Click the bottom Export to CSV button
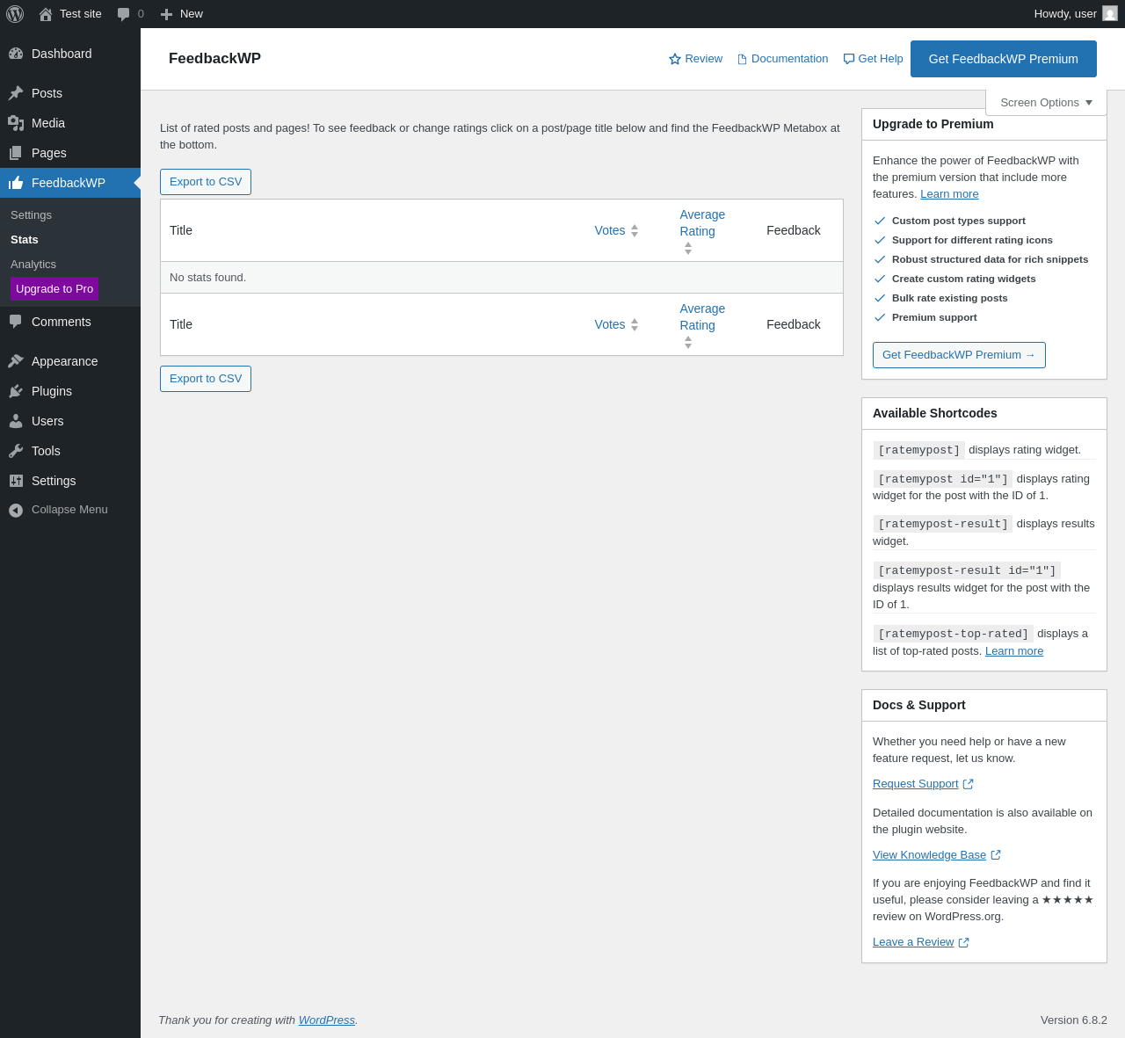Screen dimensions: 1125x1038 (x=206, y=379)
